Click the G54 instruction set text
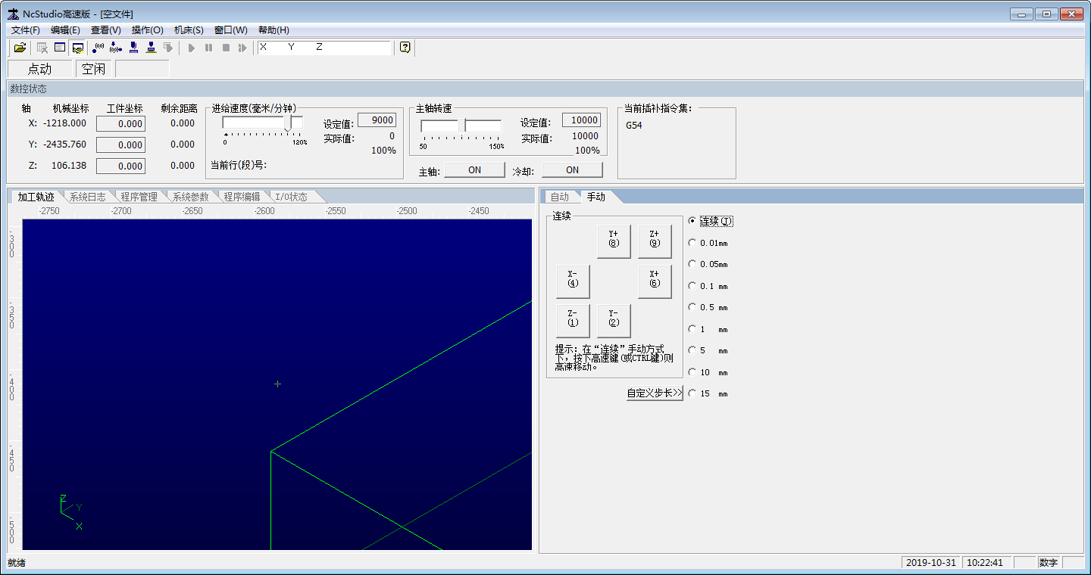The width and height of the screenshot is (1091, 575). coord(634,126)
